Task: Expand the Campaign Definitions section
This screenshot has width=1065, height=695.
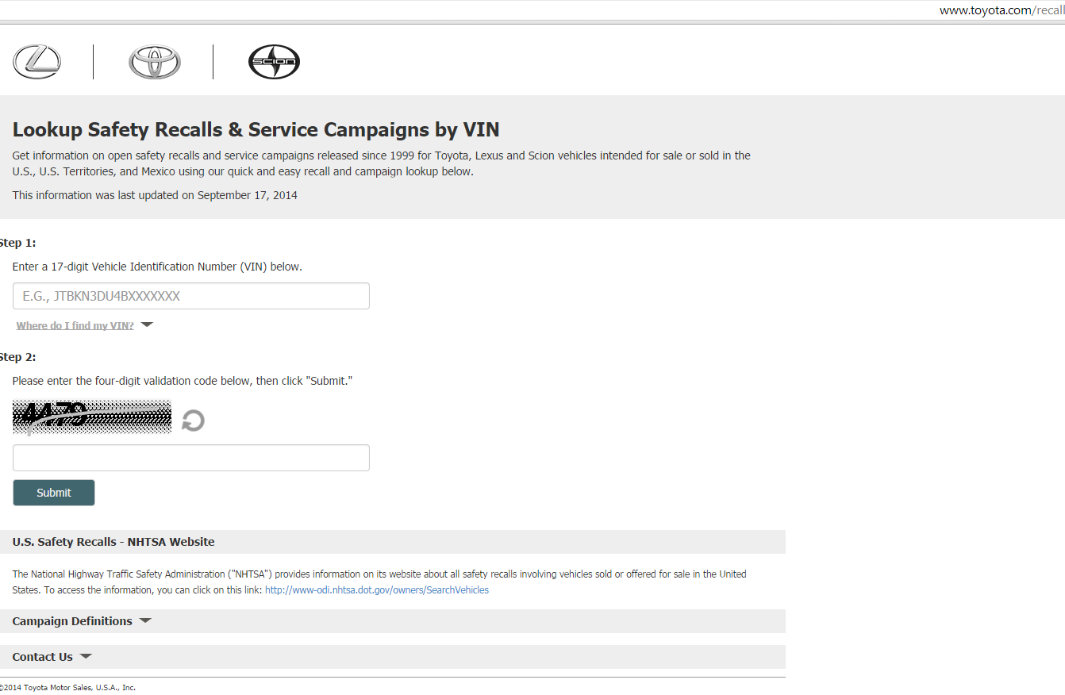Action: [x=82, y=621]
